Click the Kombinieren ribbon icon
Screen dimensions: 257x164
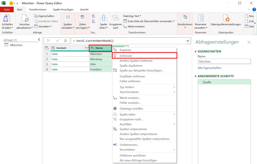[x=185, y=18]
